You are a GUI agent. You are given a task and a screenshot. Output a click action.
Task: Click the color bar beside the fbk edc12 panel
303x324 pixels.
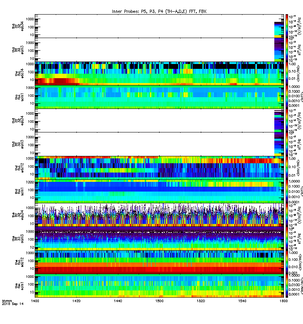pos(286,262)
